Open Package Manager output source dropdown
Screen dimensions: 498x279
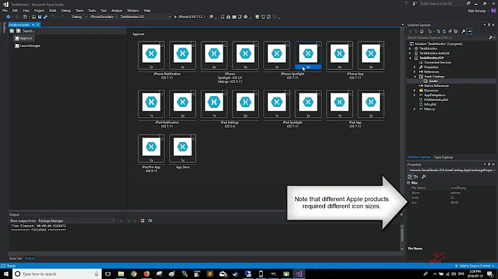click(76, 221)
